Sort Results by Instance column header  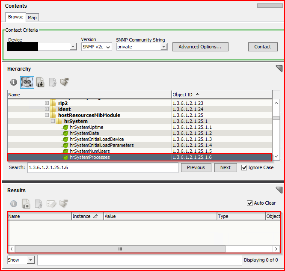click(x=87, y=216)
